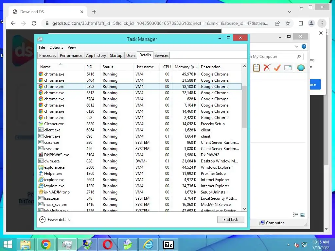The image size is (335, 251).
Task: Select csrss.exe row with PID 380
Action: coord(139,142)
